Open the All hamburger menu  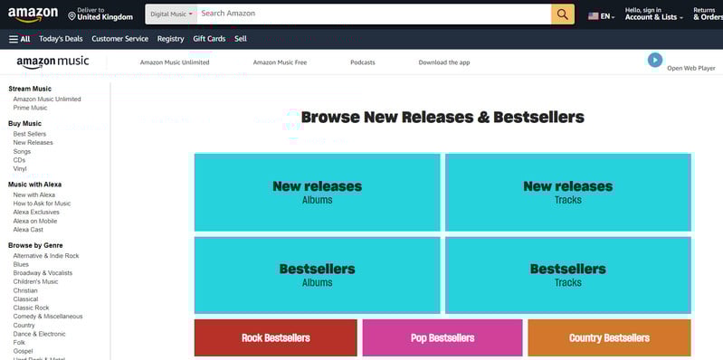tap(19, 39)
